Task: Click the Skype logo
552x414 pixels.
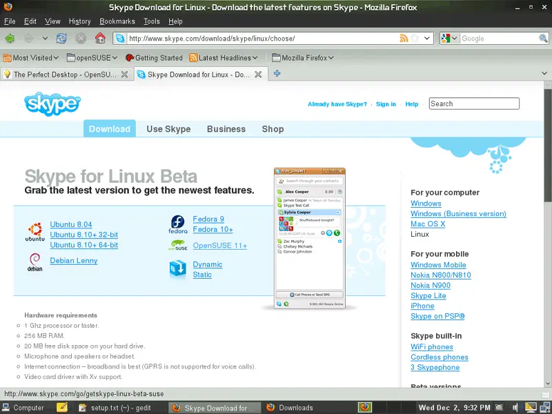Action: point(52,103)
